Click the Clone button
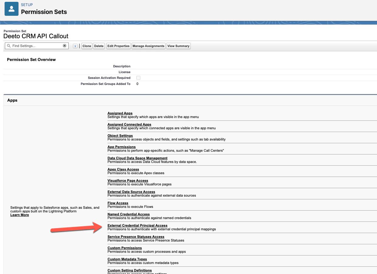377x274 pixels. pyautogui.click(x=87, y=46)
